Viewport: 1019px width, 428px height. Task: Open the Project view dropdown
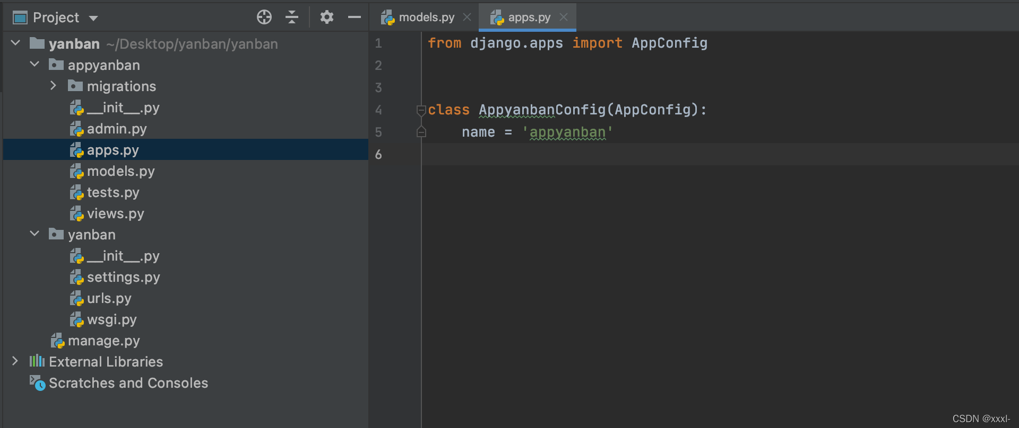pos(93,18)
